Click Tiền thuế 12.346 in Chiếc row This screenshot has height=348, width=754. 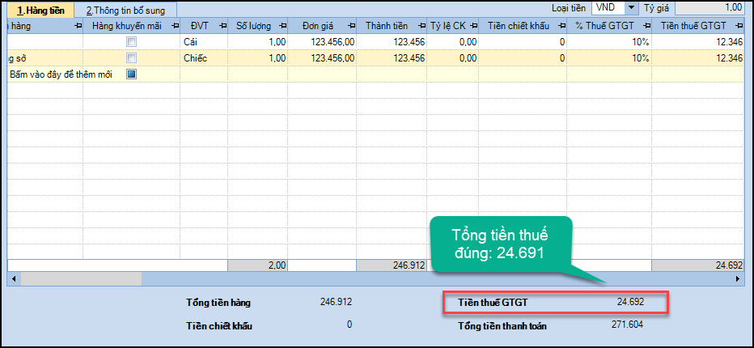pyautogui.click(x=697, y=58)
